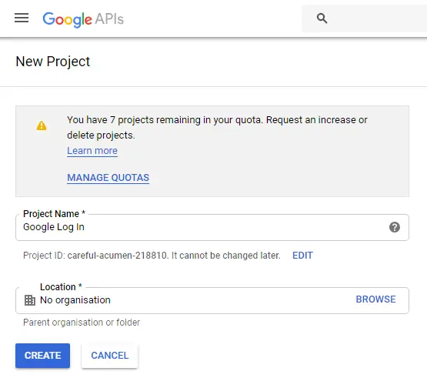Click the quota remaining message text
The image size is (427, 388).
point(217,128)
